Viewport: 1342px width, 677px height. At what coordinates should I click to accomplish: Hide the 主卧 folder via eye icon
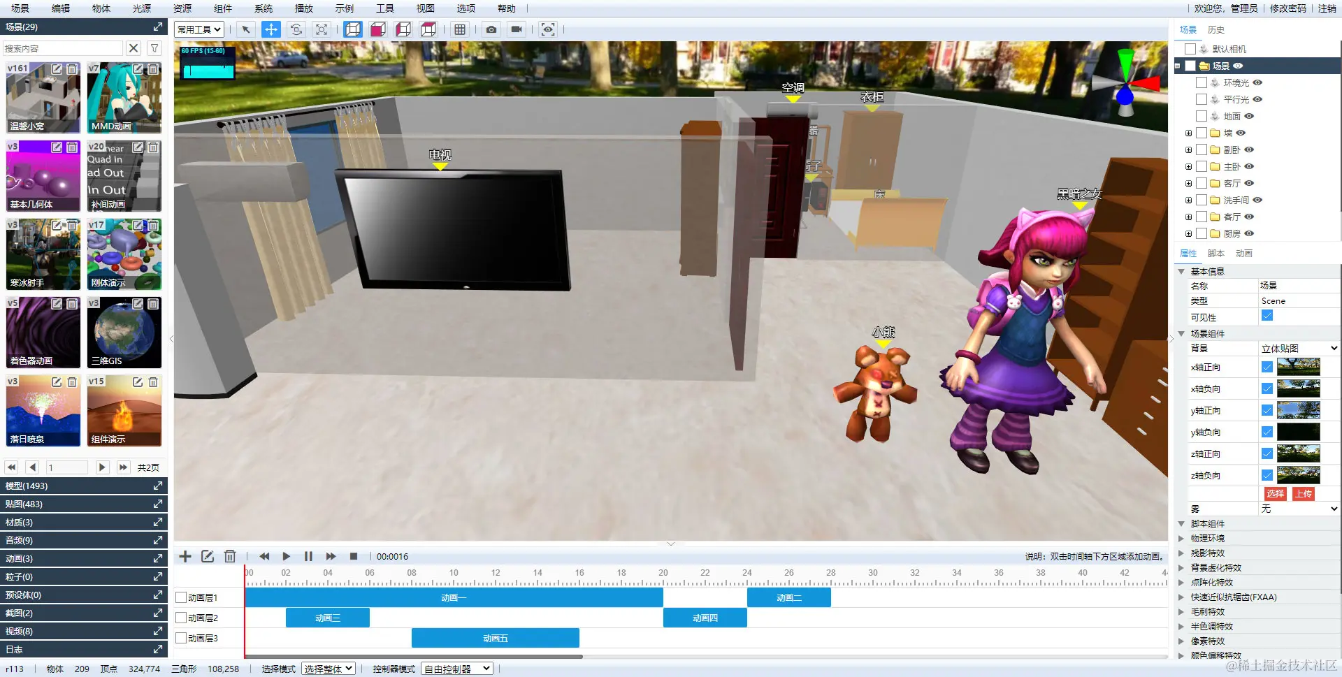[1249, 166]
